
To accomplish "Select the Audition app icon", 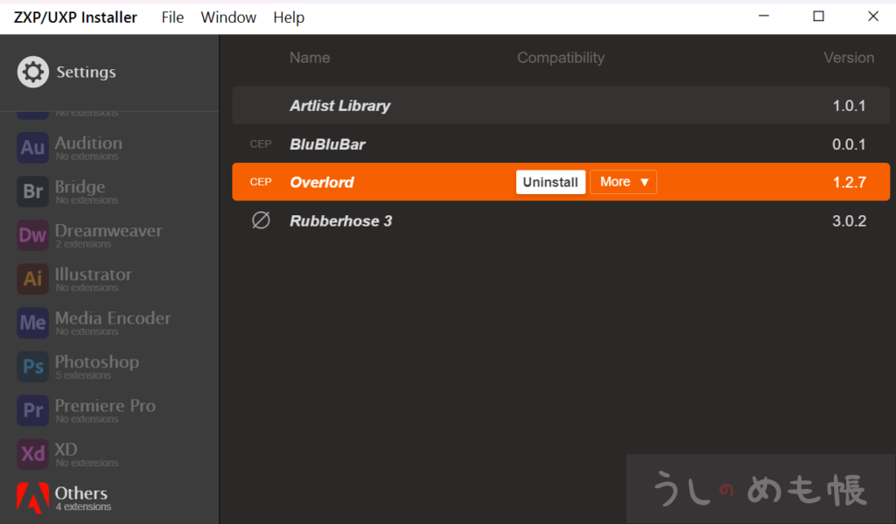I will [x=32, y=148].
